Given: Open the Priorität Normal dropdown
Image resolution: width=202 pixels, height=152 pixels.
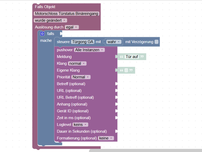Looking at the screenshot, I should tap(81, 77).
